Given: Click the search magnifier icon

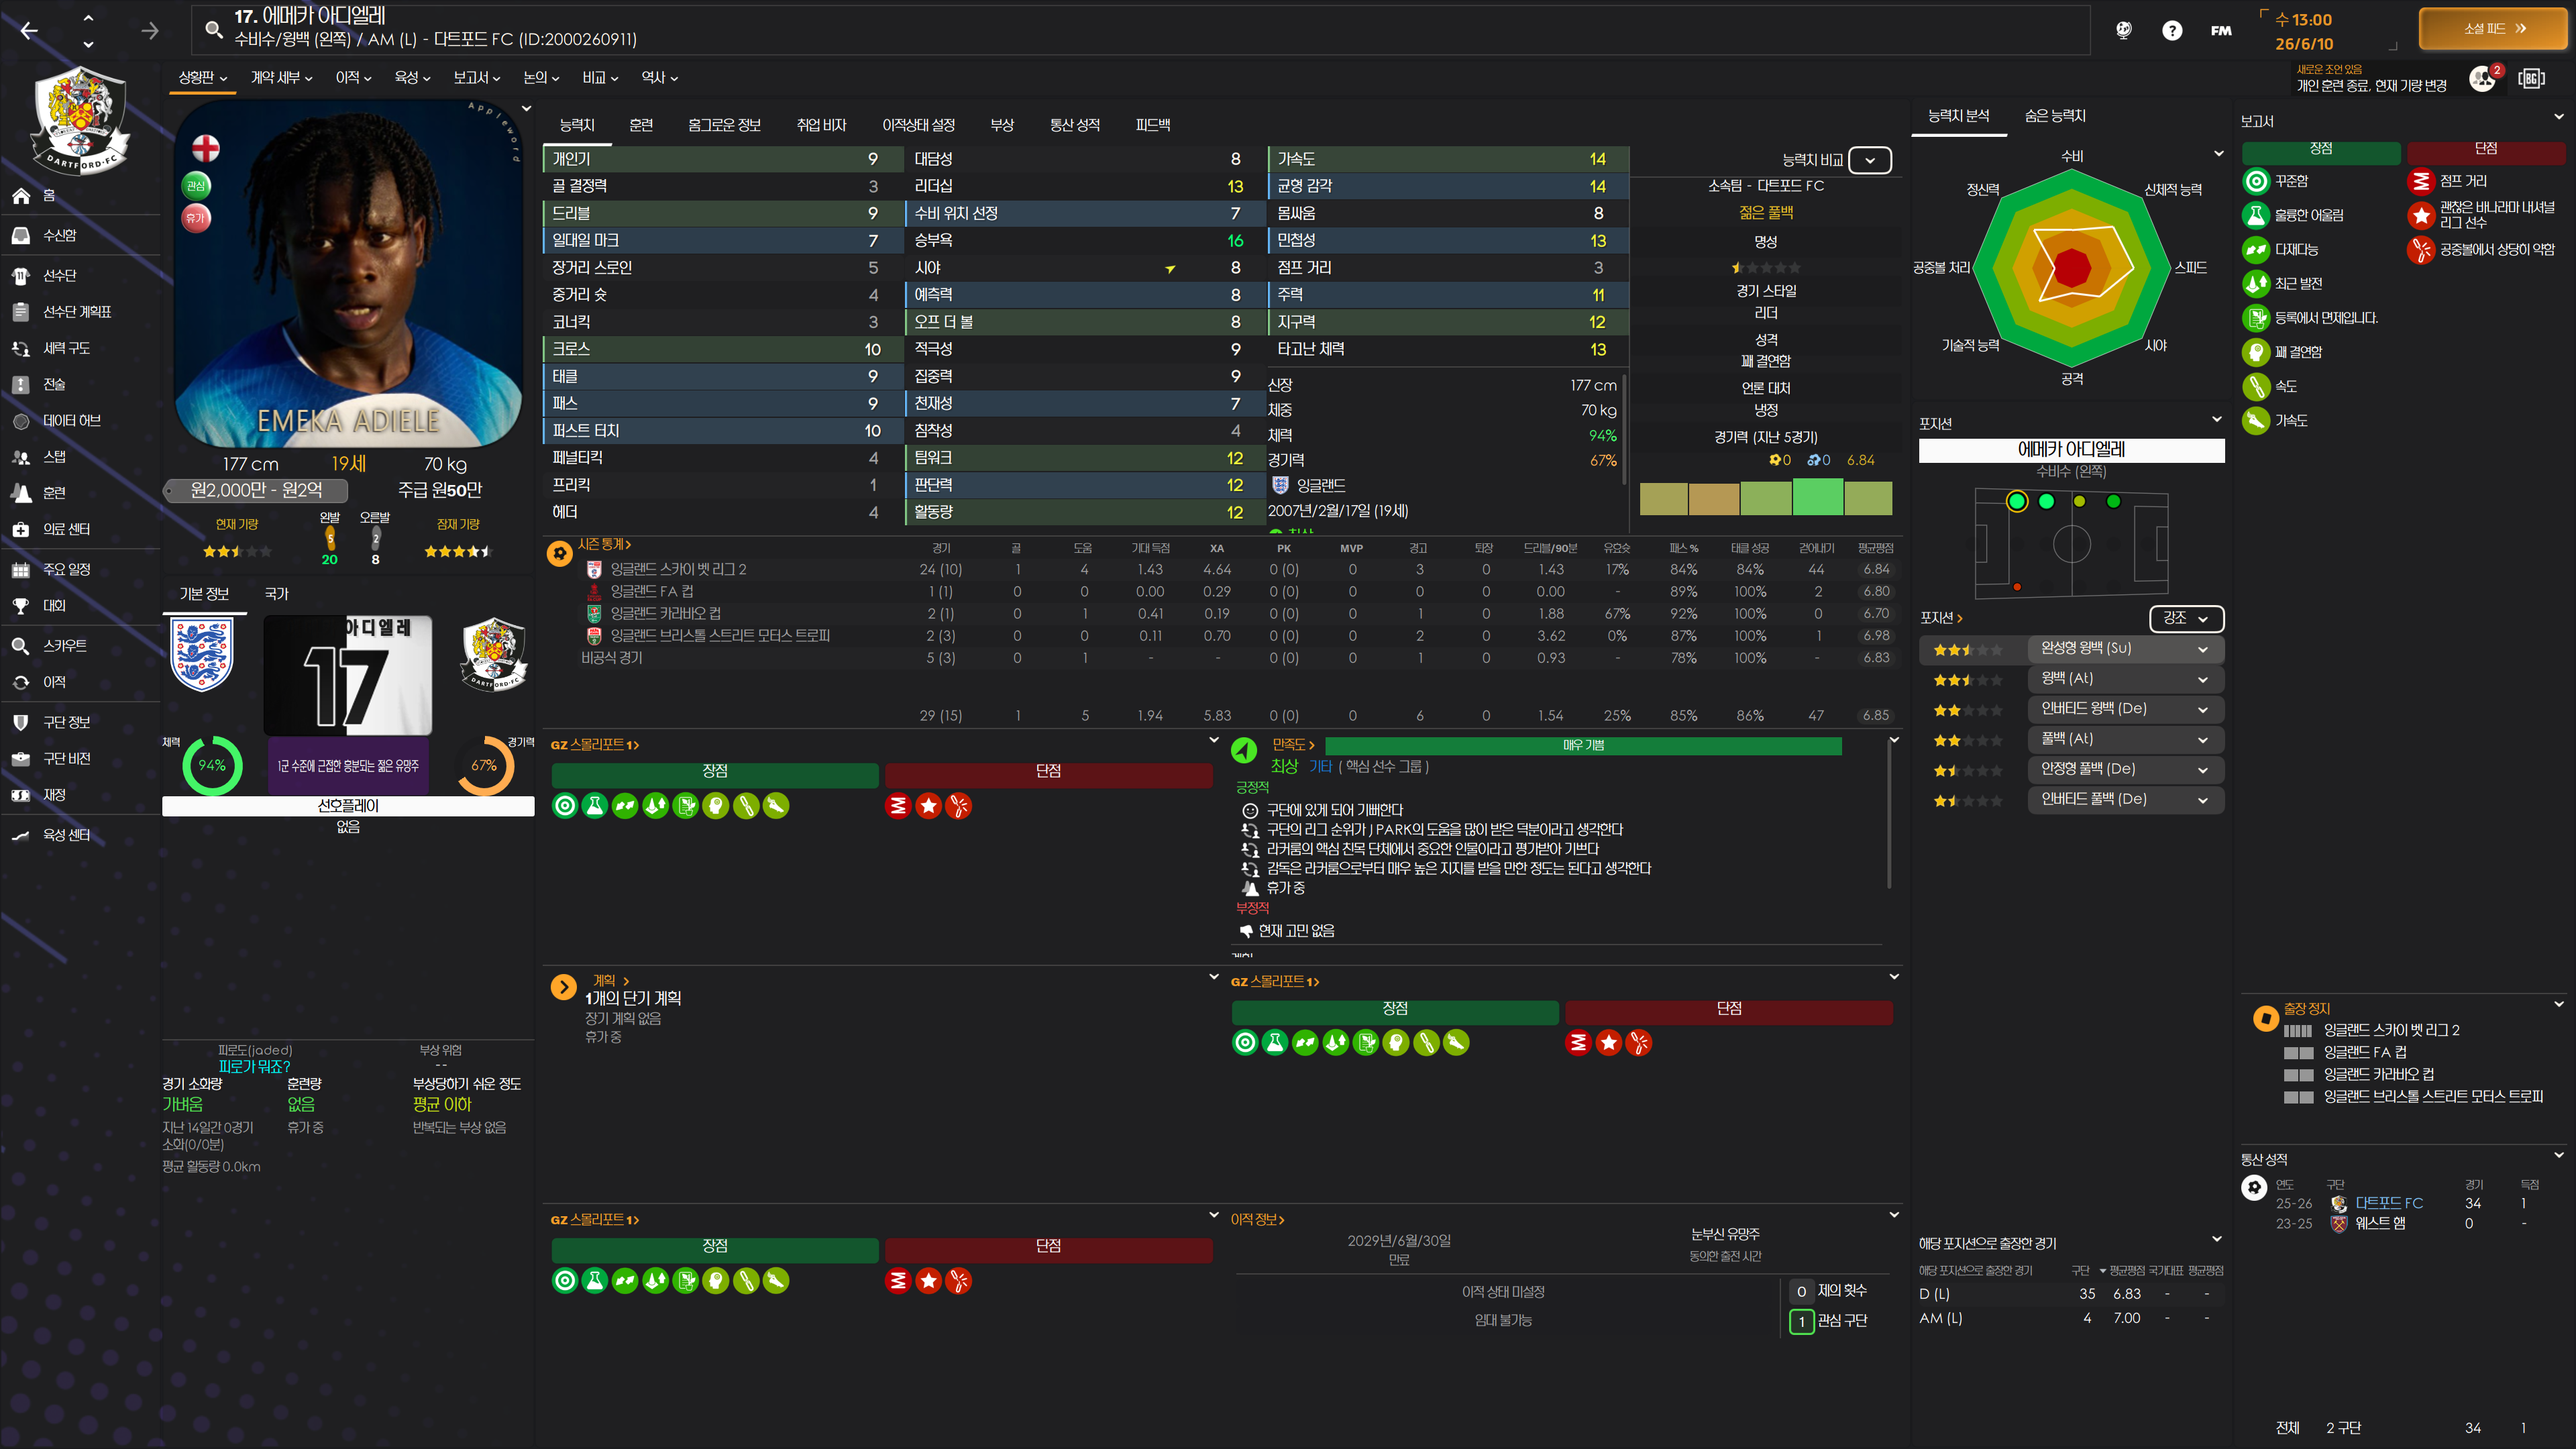Looking at the screenshot, I should tap(213, 29).
